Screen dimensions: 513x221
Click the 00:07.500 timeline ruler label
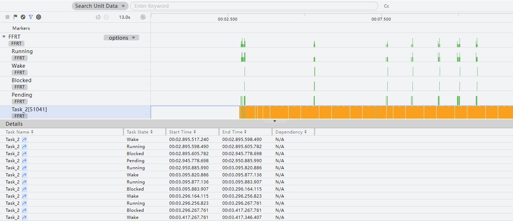(x=381, y=19)
